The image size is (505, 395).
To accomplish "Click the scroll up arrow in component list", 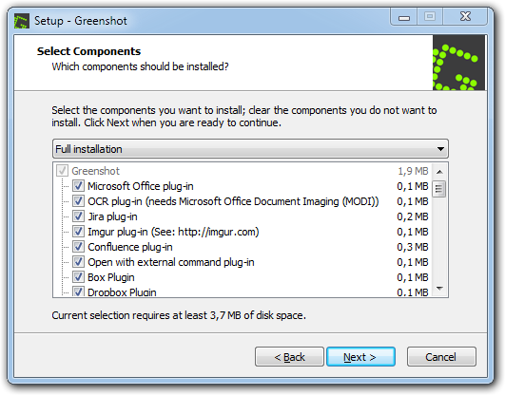I will coord(439,172).
